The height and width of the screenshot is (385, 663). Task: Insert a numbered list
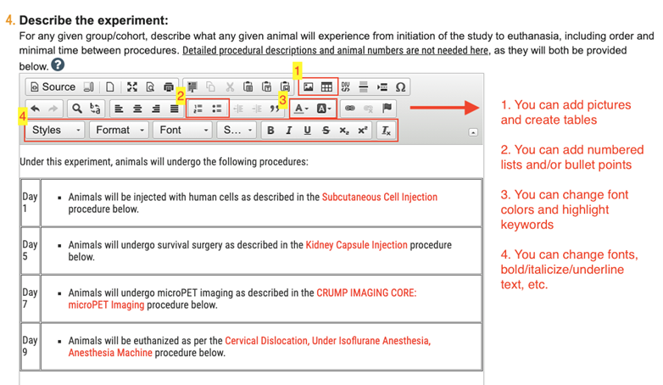[198, 109]
